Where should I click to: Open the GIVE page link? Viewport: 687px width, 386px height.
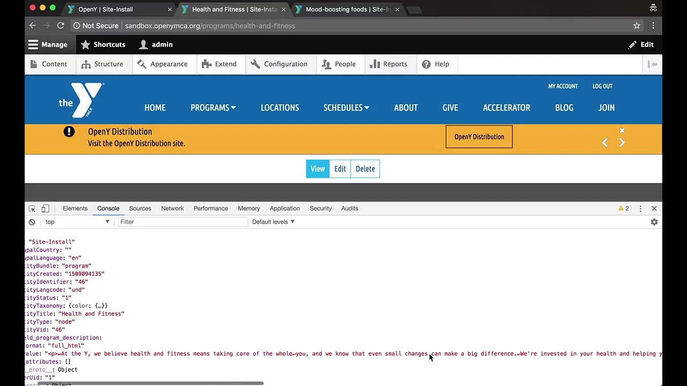[450, 107]
